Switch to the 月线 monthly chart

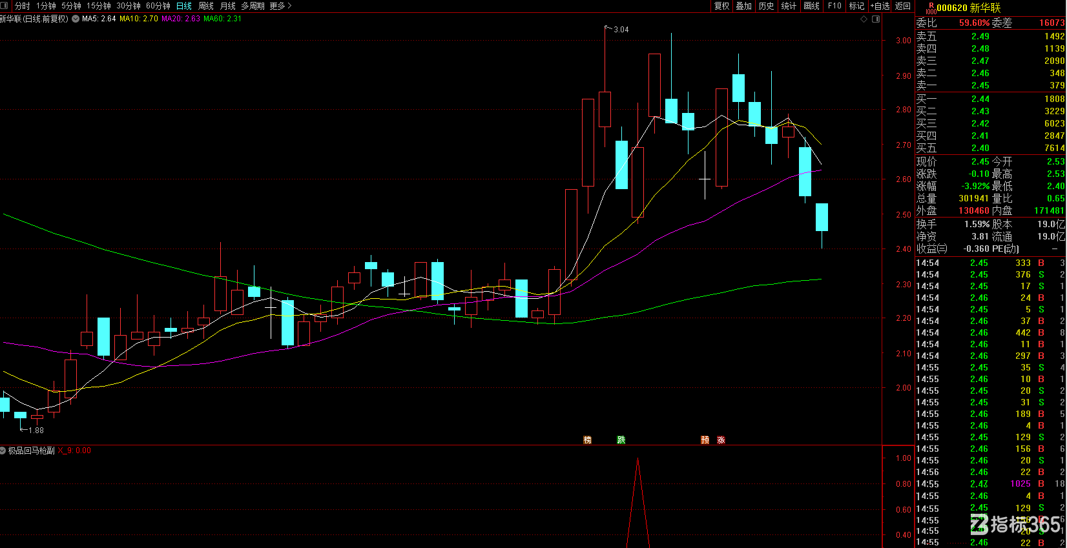pyautogui.click(x=228, y=6)
